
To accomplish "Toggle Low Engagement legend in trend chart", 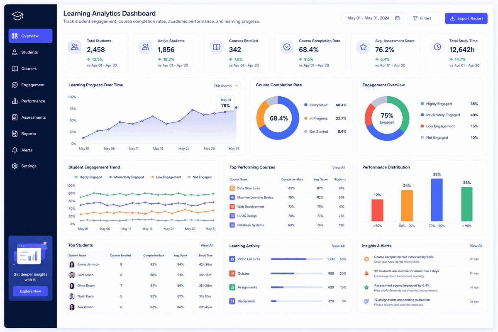I will pos(166,177).
